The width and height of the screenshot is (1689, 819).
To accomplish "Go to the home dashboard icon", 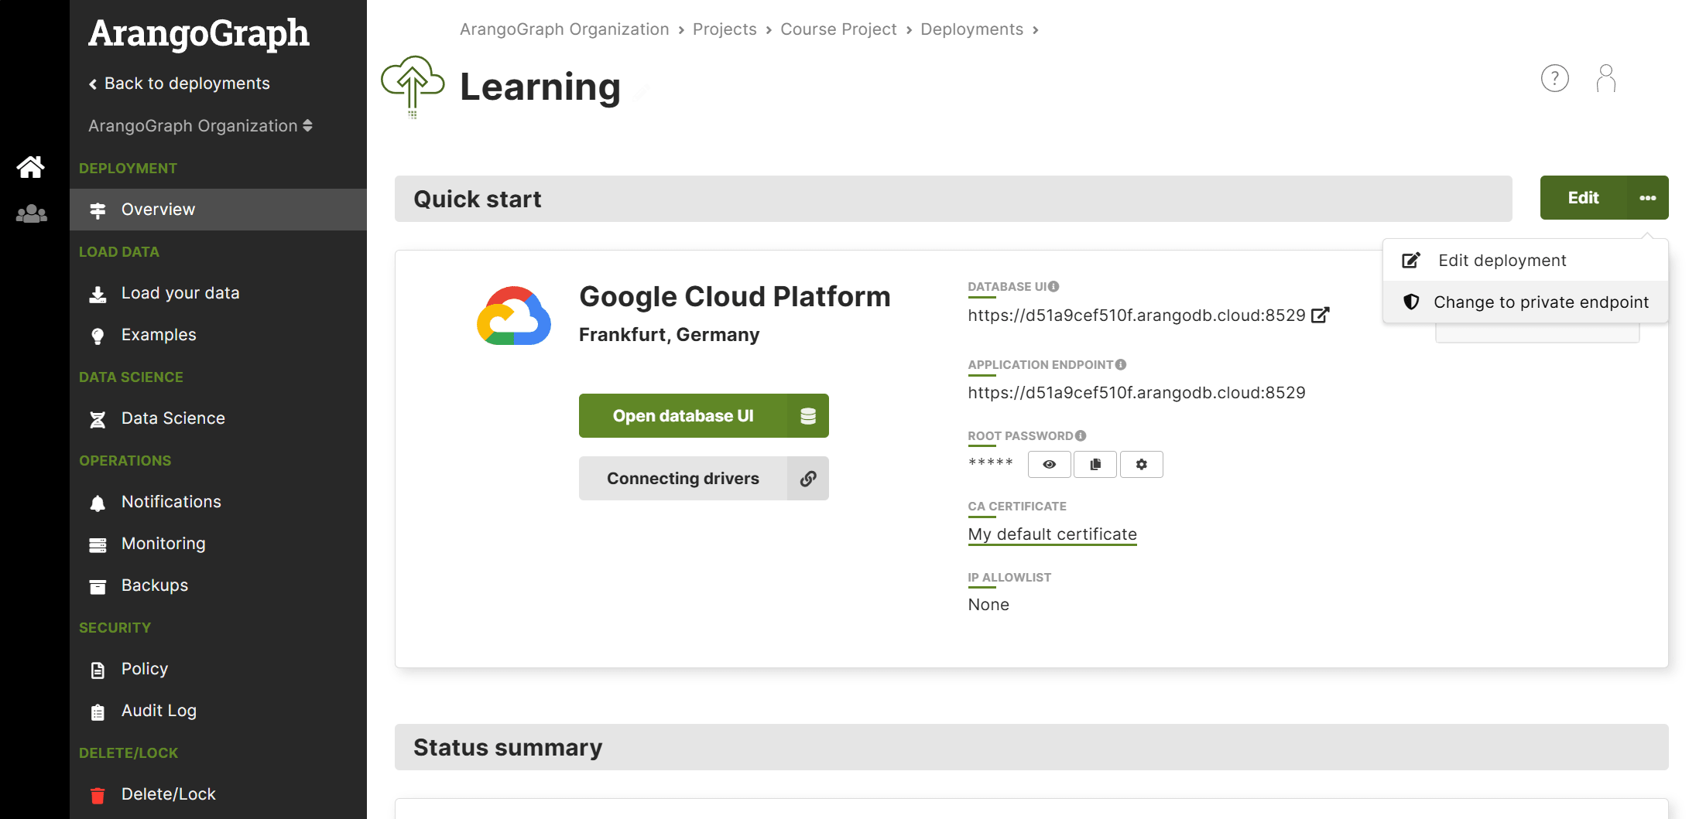I will tap(31, 166).
